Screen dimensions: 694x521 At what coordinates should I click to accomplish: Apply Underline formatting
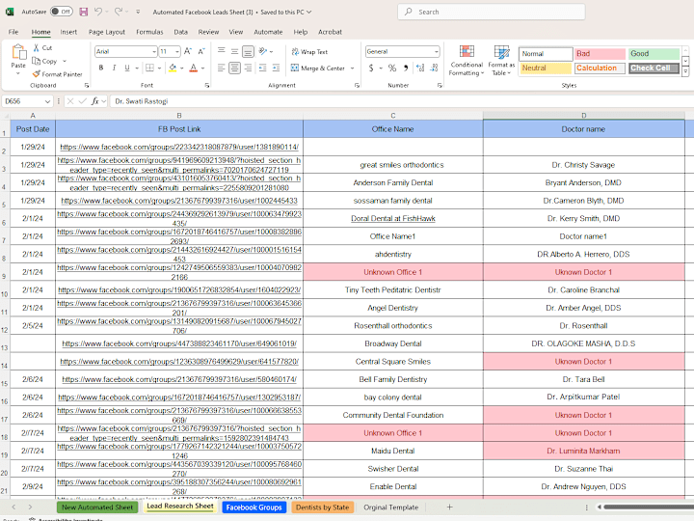coord(127,68)
